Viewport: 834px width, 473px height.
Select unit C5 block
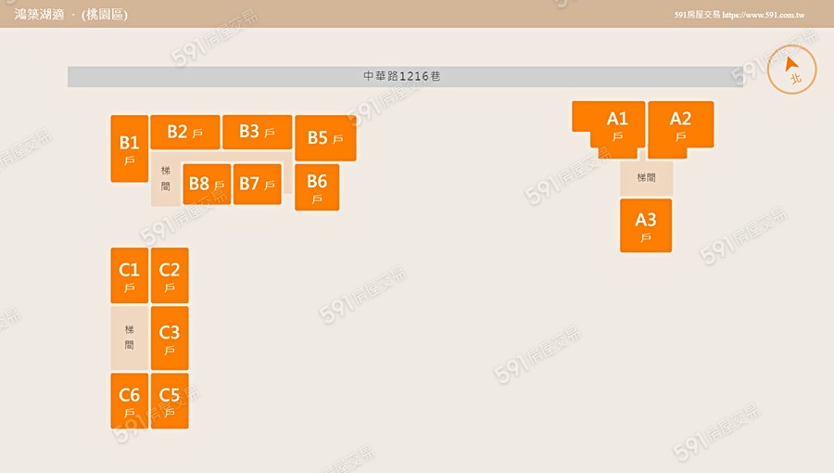click(x=170, y=401)
